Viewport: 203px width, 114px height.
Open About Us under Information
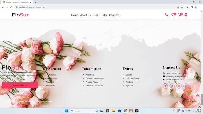pyautogui.click(x=89, y=75)
